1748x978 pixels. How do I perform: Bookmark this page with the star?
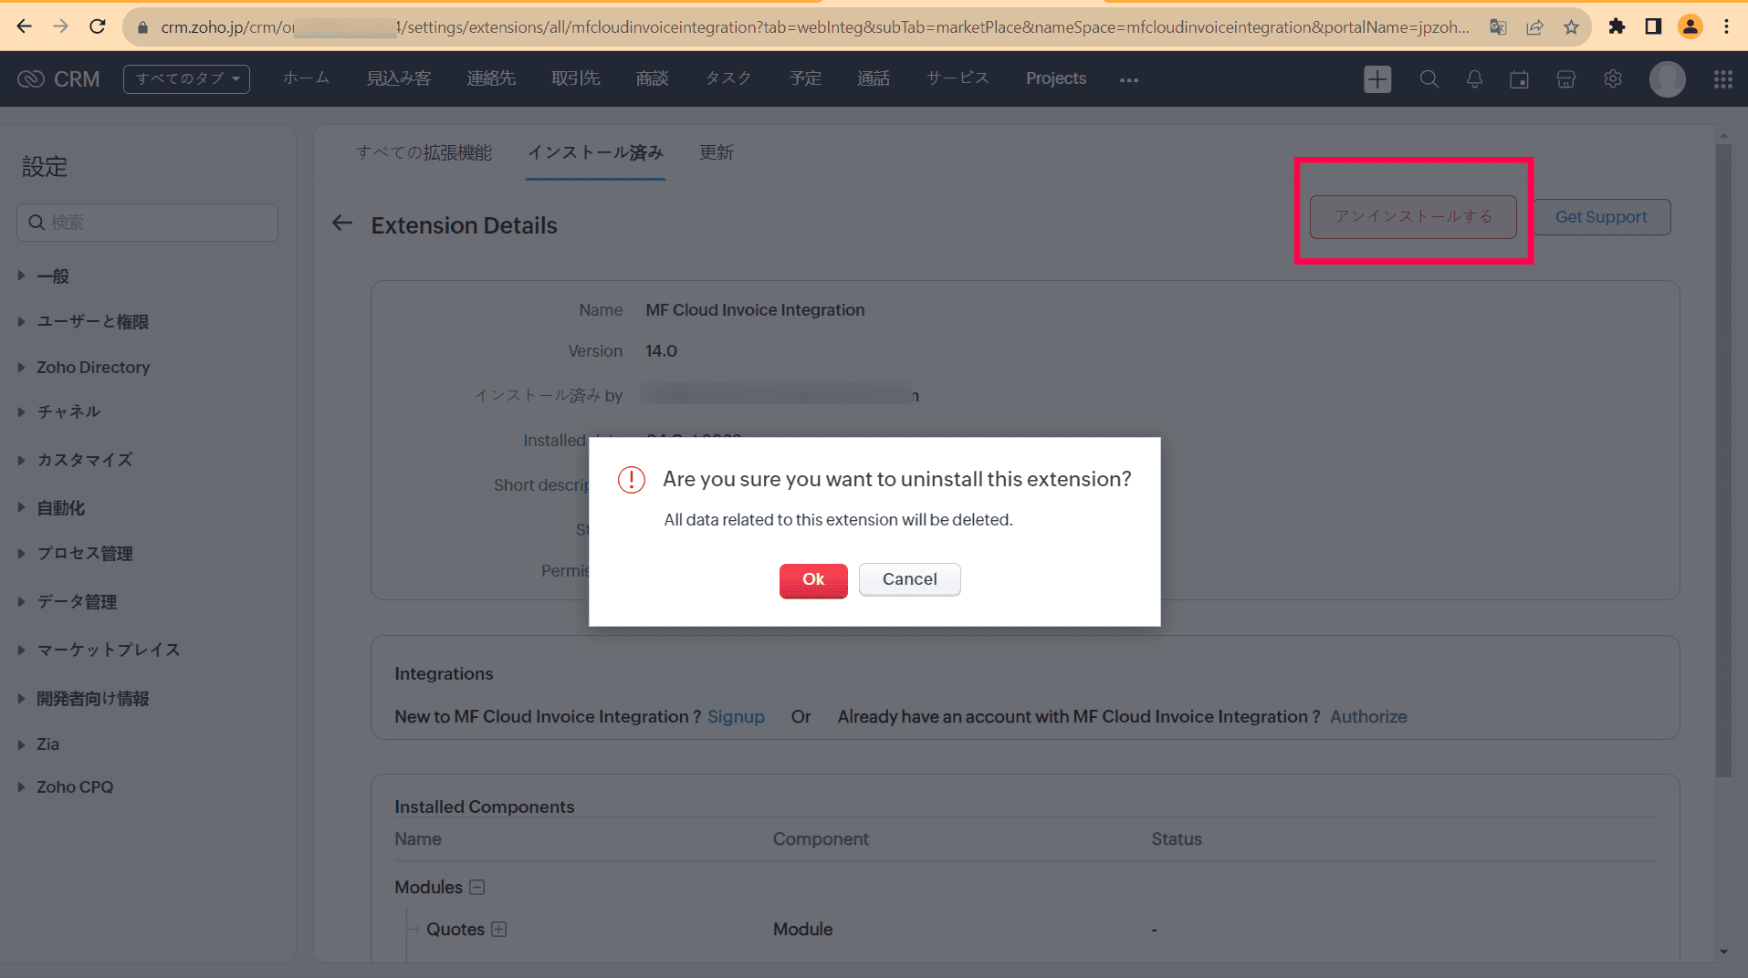click(1571, 26)
